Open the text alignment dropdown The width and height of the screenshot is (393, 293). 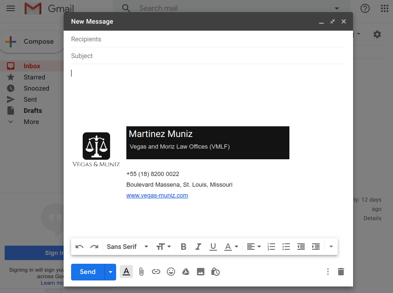(254, 247)
